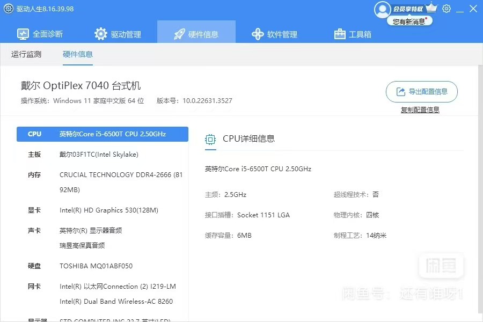Image resolution: width=483 pixels, height=322 pixels.
Task: Click 瑞昱高保真音频 sound card entry
Action: tap(82, 245)
